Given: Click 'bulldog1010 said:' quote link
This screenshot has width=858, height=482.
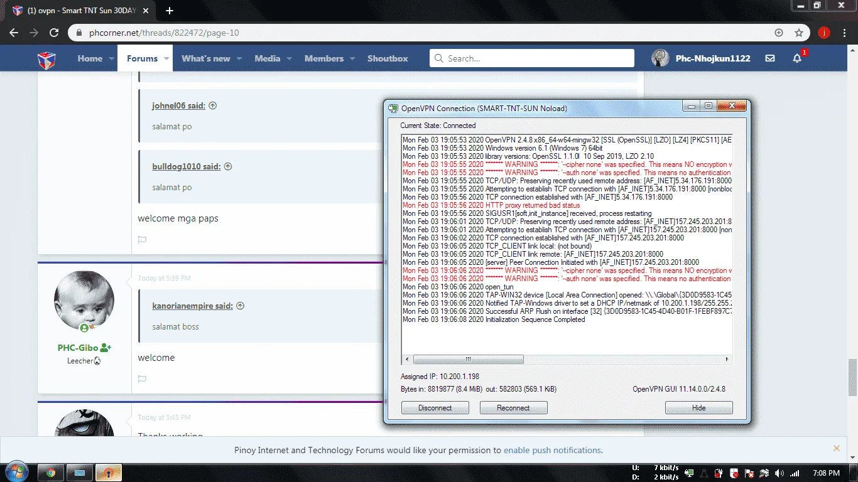Looking at the screenshot, I should (187, 167).
